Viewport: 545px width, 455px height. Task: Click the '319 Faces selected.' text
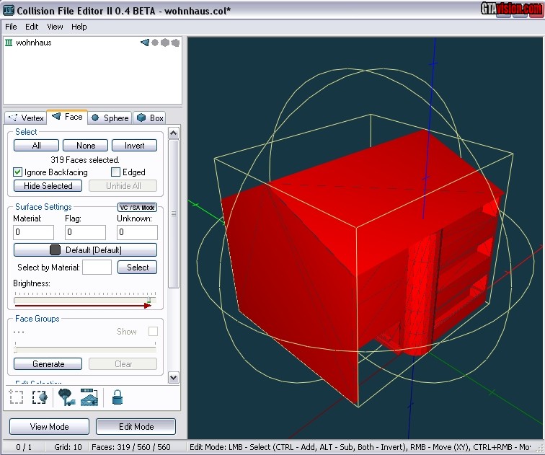[85, 160]
